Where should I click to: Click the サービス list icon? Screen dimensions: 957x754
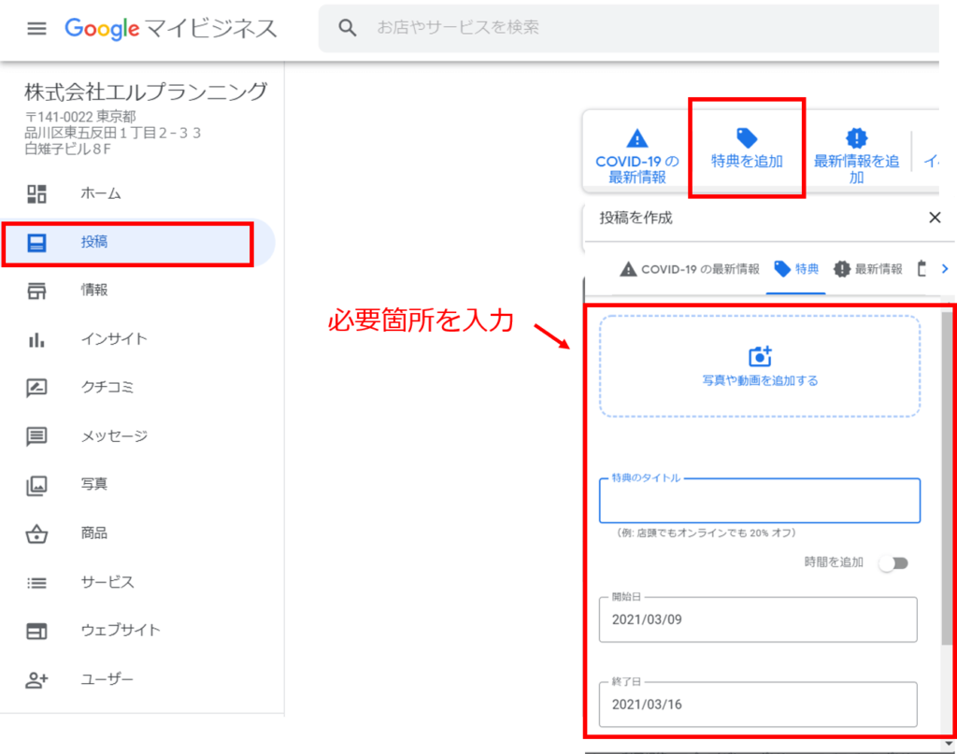pyautogui.click(x=36, y=583)
